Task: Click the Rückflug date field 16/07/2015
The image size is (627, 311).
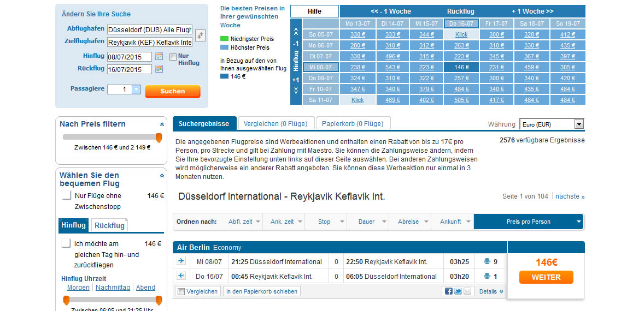Action: (x=130, y=69)
